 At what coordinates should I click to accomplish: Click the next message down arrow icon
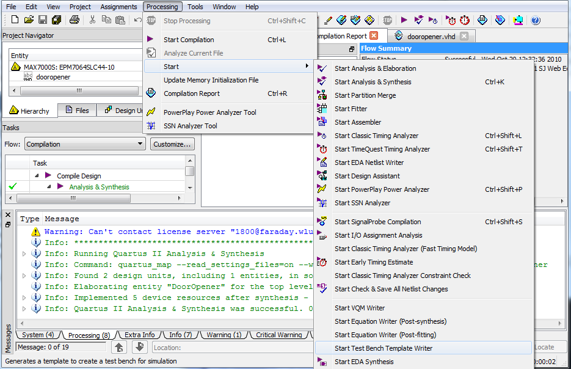pos(139,347)
